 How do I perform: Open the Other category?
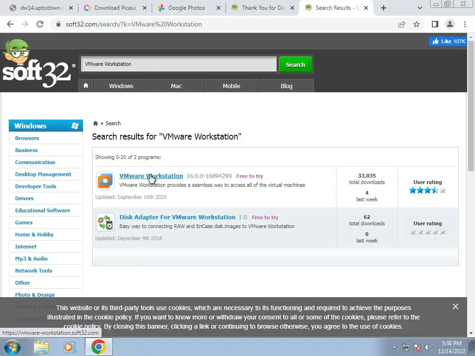pyautogui.click(x=22, y=283)
